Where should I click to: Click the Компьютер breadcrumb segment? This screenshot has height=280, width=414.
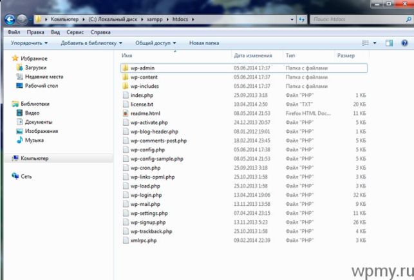(x=64, y=19)
